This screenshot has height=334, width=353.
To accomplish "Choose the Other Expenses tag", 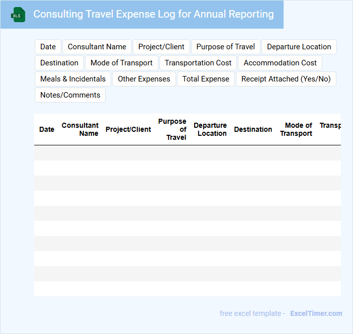I will click(x=144, y=79).
